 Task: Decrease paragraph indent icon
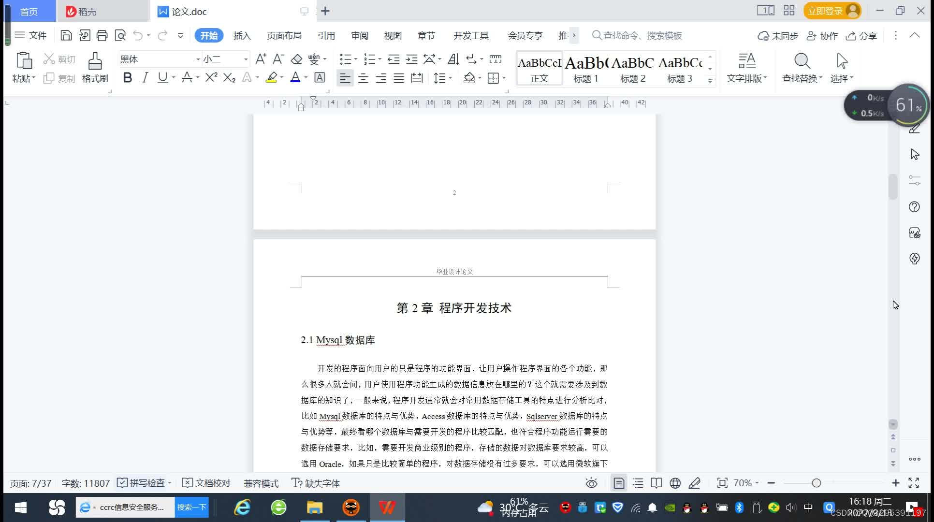tap(394, 59)
